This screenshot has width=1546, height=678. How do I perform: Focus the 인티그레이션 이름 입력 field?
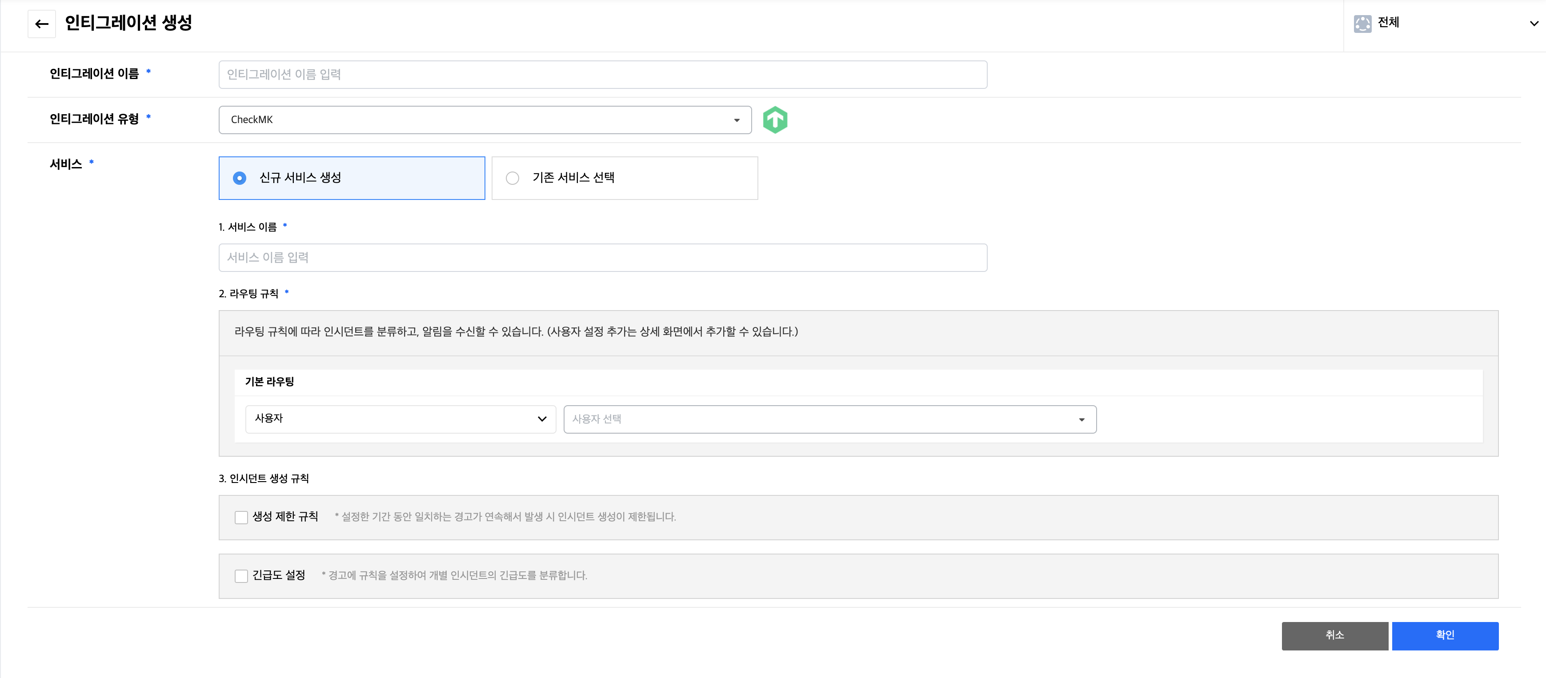(603, 74)
